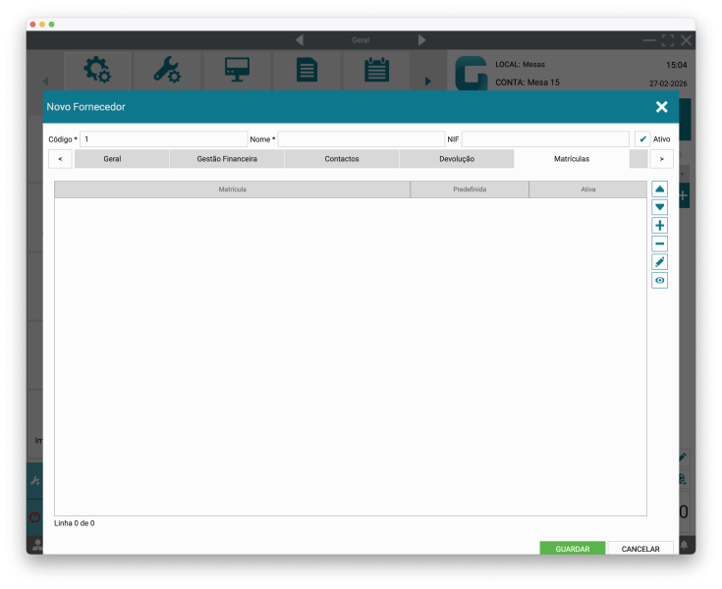The image size is (722, 589).
Task: Click the move row up arrow icon
Action: [659, 189]
